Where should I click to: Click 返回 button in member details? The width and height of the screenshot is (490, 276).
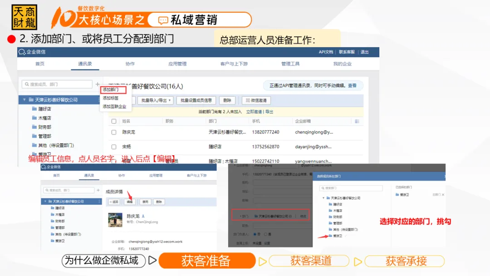[114, 202]
